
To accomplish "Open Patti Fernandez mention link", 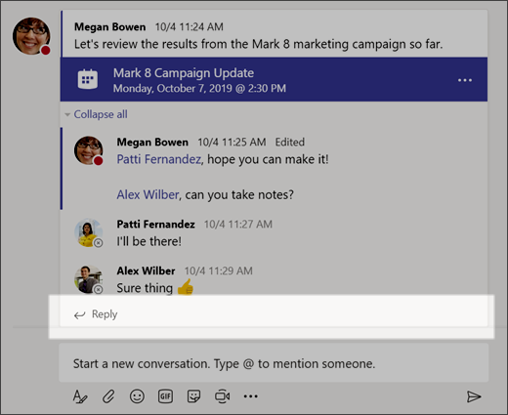I will pos(159,159).
